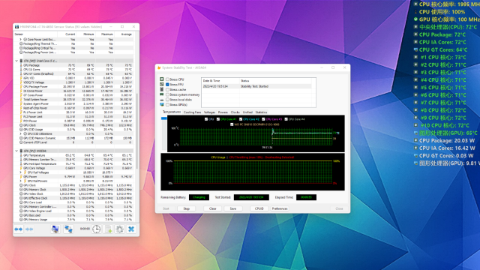The height and width of the screenshot is (270, 480).
Task: Switch to the Cooling Fans tab
Action: [x=192, y=112]
